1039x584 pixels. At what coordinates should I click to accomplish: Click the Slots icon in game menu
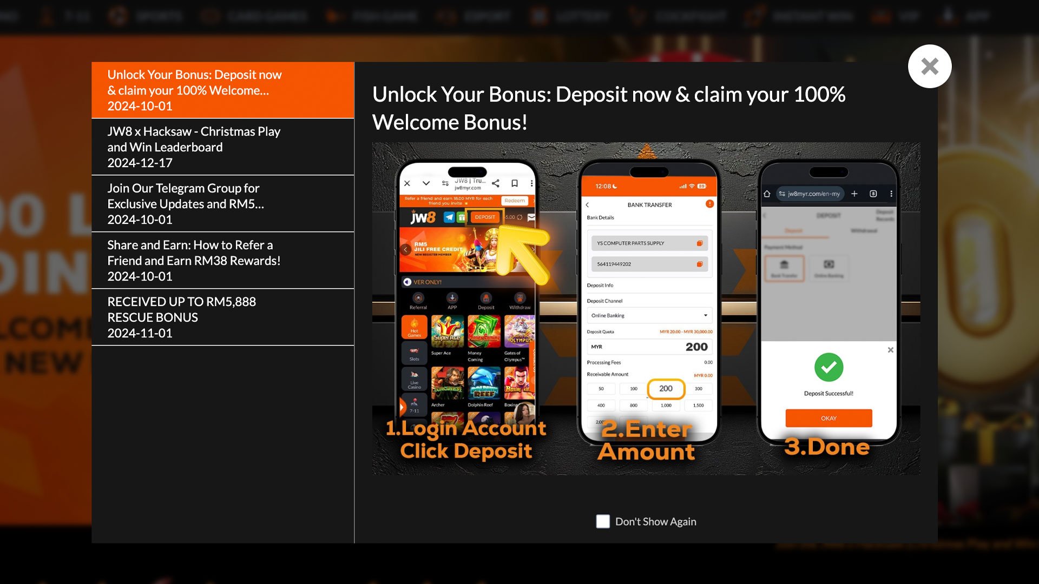pyautogui.click(x=413, y=356)
